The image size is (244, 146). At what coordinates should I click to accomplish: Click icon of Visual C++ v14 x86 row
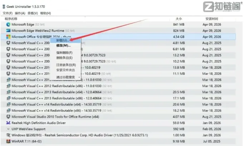click(8, 110)
